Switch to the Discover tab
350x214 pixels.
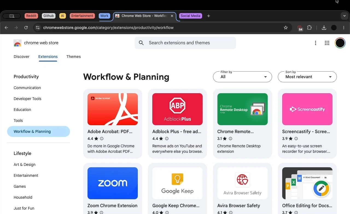[22, 57]
